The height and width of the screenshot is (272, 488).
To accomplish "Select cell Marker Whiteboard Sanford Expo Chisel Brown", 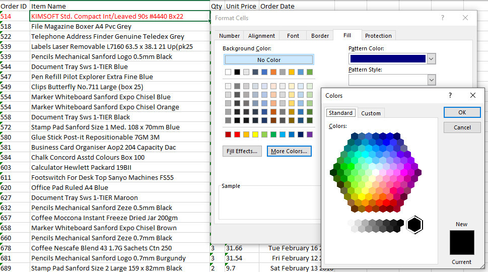I will pyautogui.click(x=120, y=228).
